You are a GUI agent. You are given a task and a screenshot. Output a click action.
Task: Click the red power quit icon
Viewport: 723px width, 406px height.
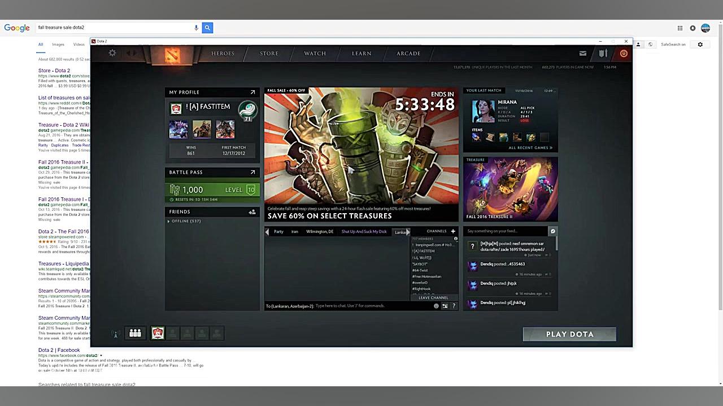[624, 54]
